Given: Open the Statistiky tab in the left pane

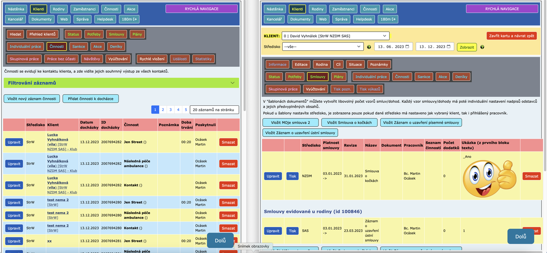Looking at the screenshot, I should pos(203,59).
